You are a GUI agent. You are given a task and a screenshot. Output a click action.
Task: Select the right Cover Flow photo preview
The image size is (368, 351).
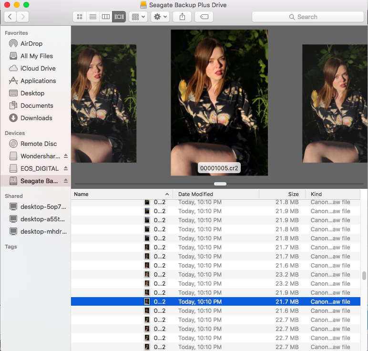(335, 103)
